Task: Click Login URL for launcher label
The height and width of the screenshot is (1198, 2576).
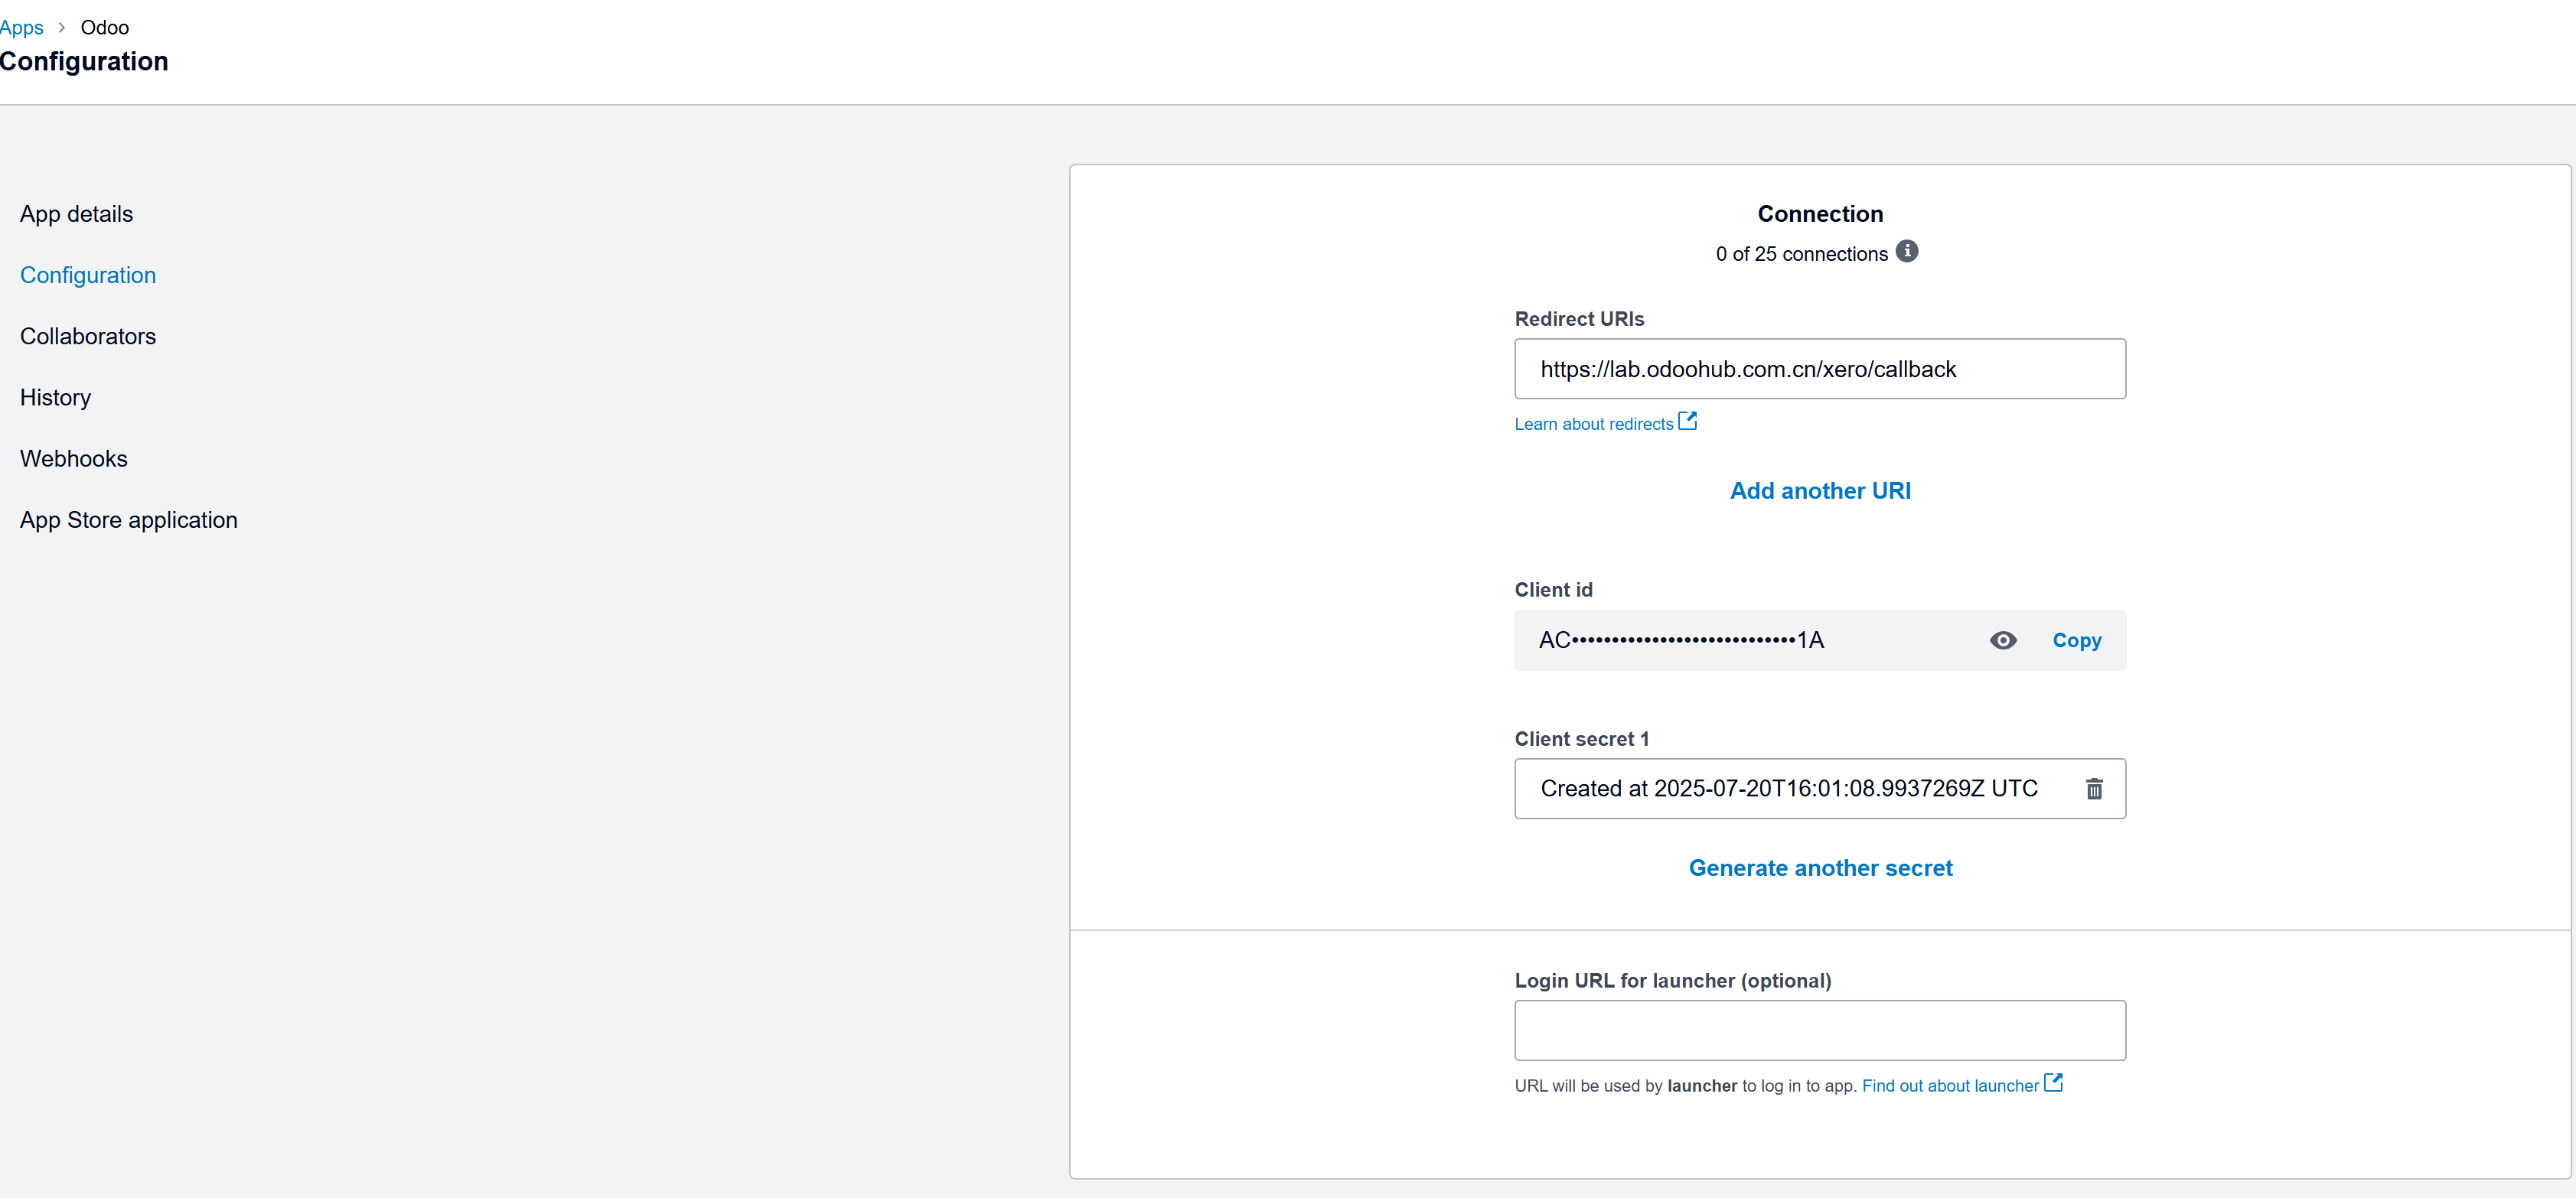Action: [x=1673, y=981]
